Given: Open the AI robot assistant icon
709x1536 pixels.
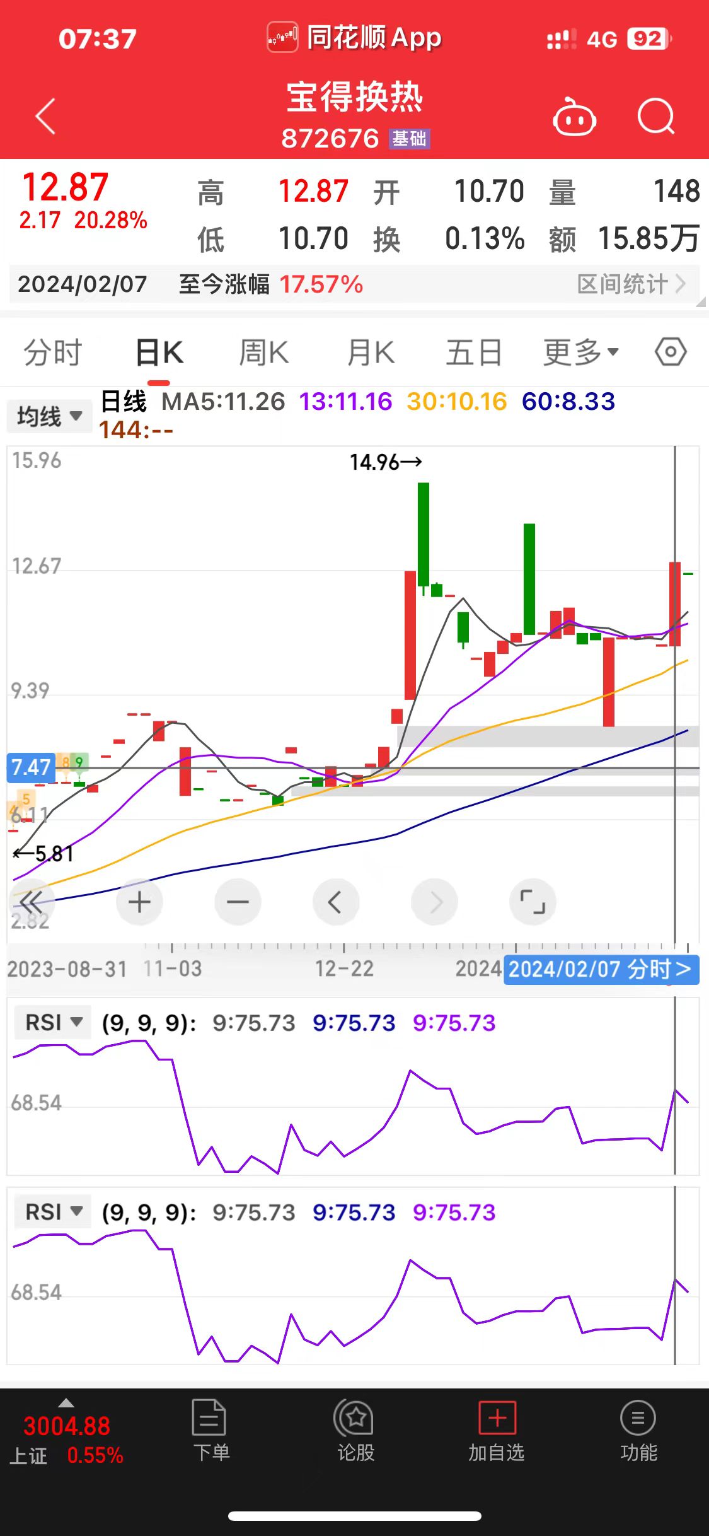Looking at the screenshot, I should click(574, 117).
